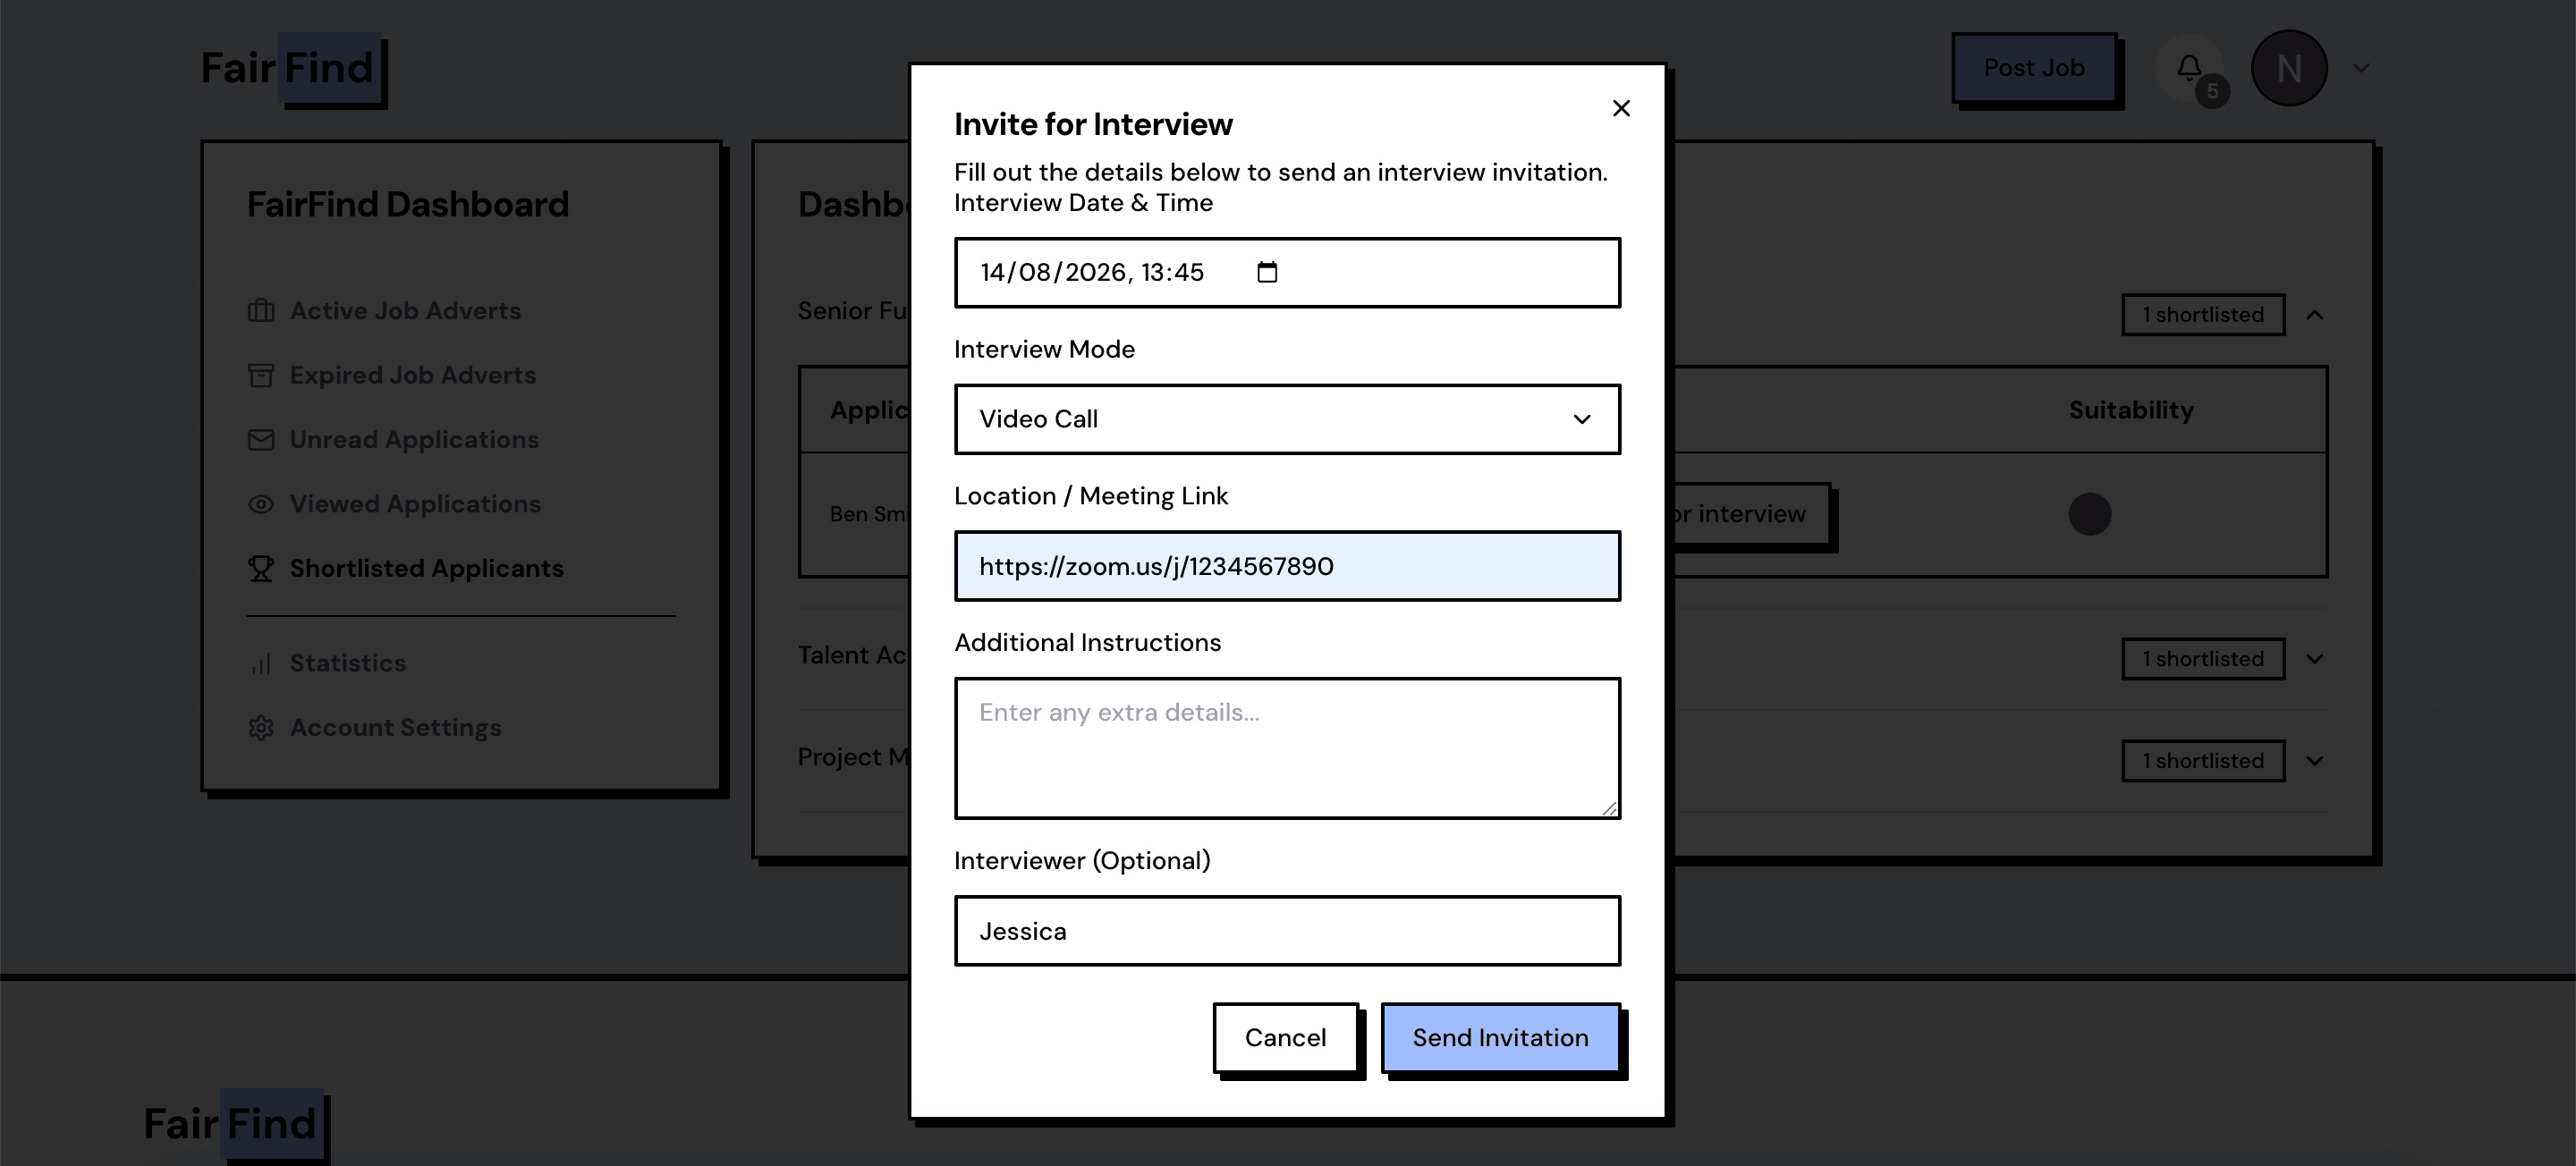Click the Project row 1 shortlisted badge
Viewport: 2576px width, 1166px height.
tap(2203, 761)
